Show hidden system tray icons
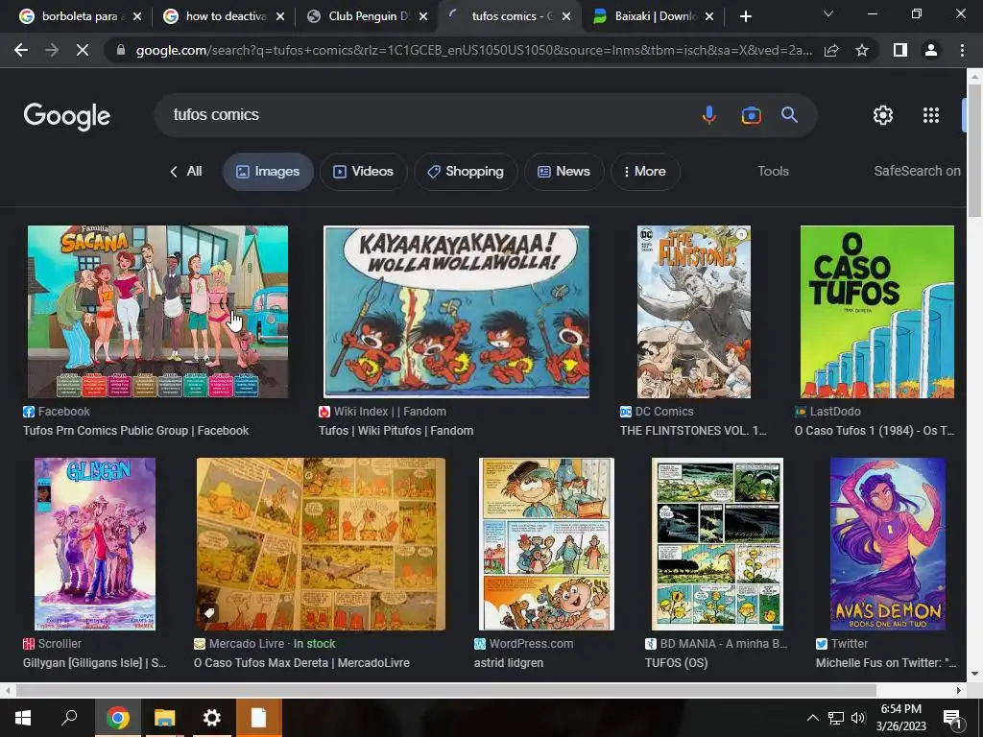 [x=812, y=718]
